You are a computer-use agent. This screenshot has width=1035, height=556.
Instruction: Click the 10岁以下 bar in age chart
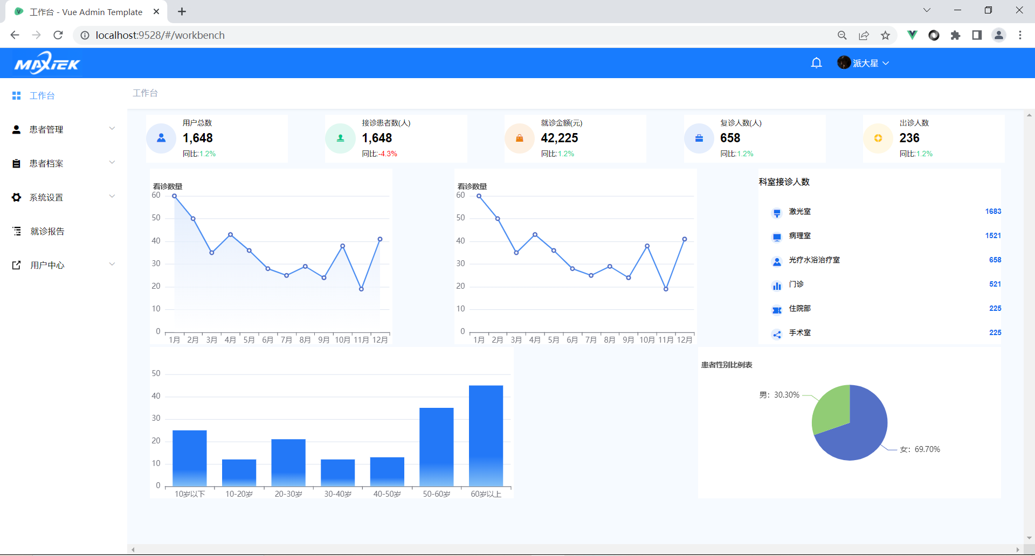190,458
